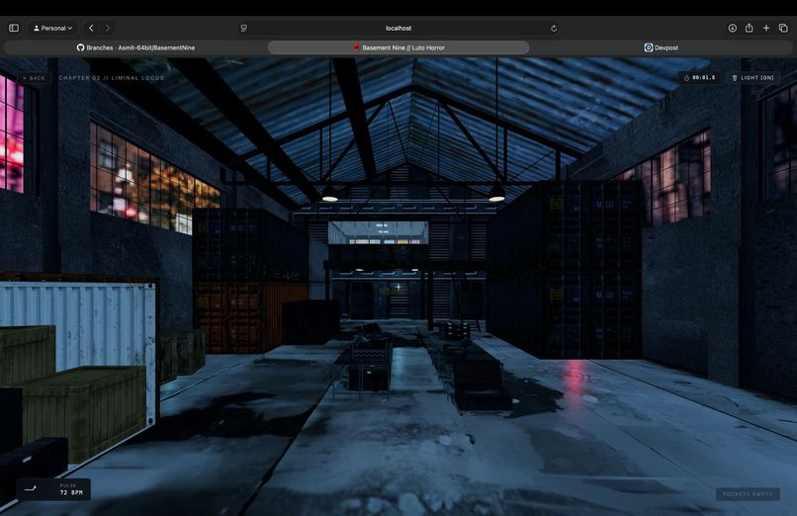
Task: Show downloads from the toolbar icon
Action: coord(732,28)
